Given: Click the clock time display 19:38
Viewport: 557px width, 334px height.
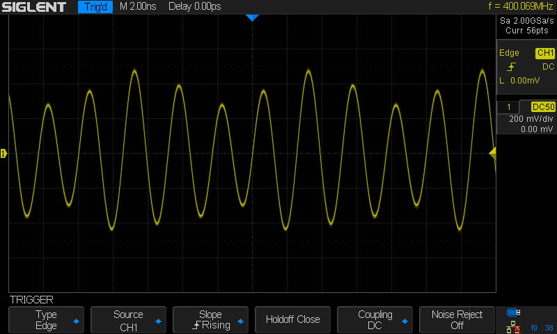Looking at the screenshot, I should click(542, 328).
